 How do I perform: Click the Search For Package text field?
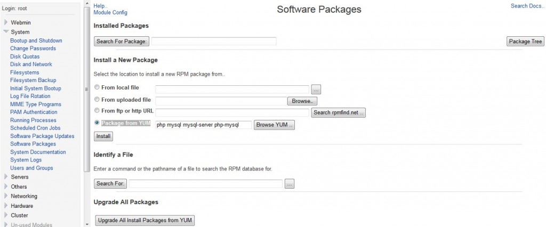[214, 42]
